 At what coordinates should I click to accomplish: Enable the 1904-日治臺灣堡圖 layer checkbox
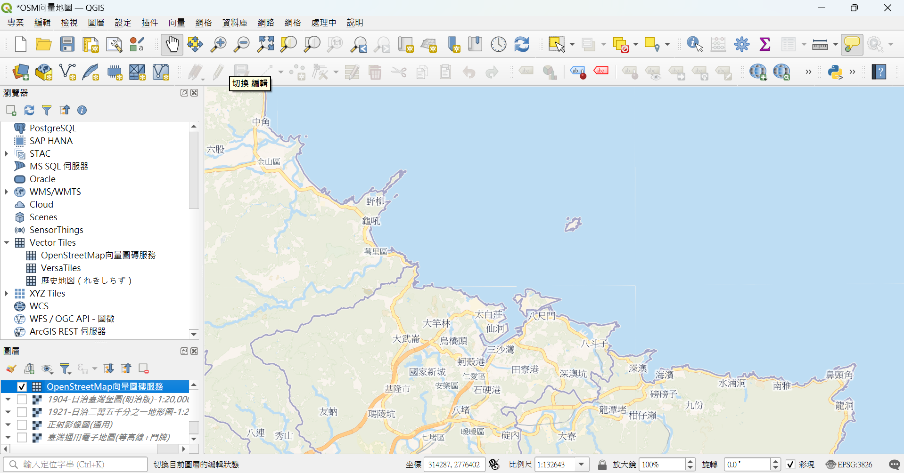22,399
